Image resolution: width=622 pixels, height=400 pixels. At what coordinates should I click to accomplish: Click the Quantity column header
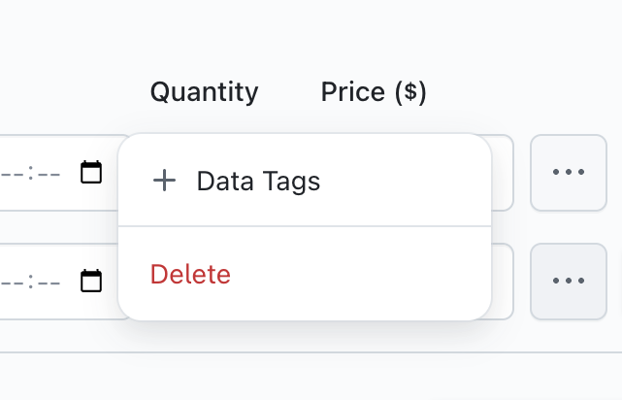click(204, 92)
